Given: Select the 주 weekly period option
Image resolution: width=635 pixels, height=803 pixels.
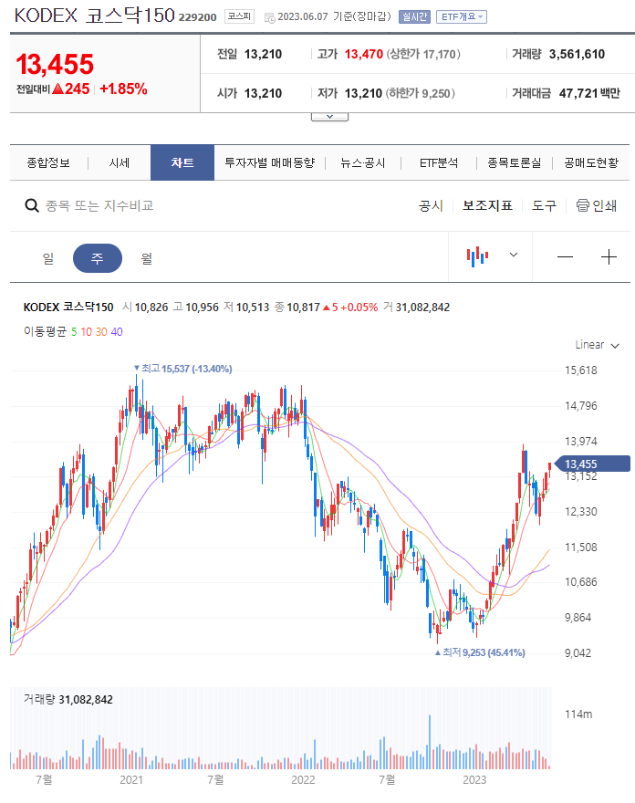Looking at the screenshot, I should click(98, 258).
